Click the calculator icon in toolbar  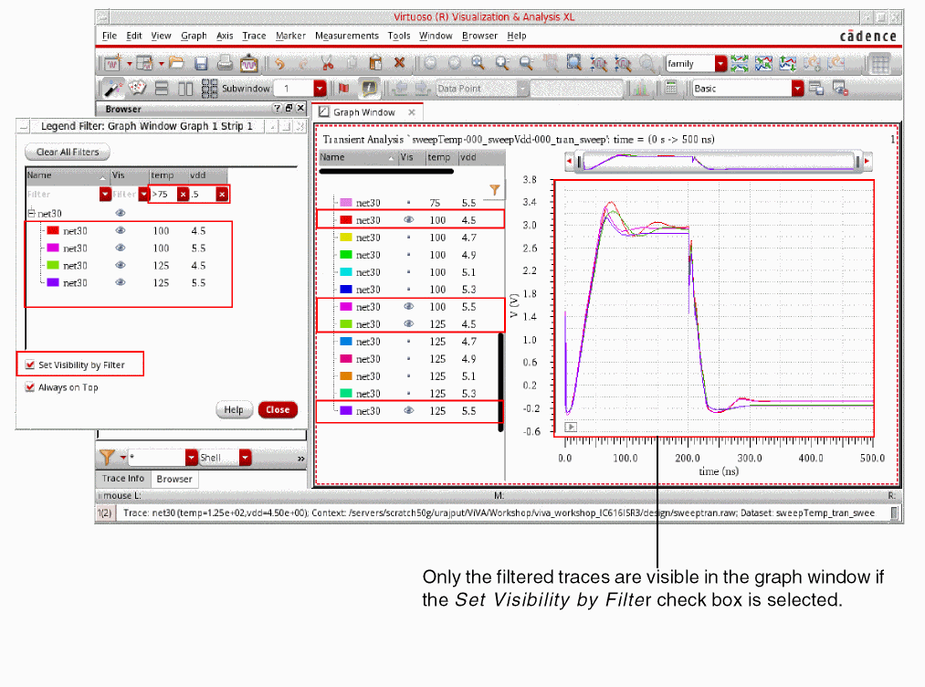(671, 89)
